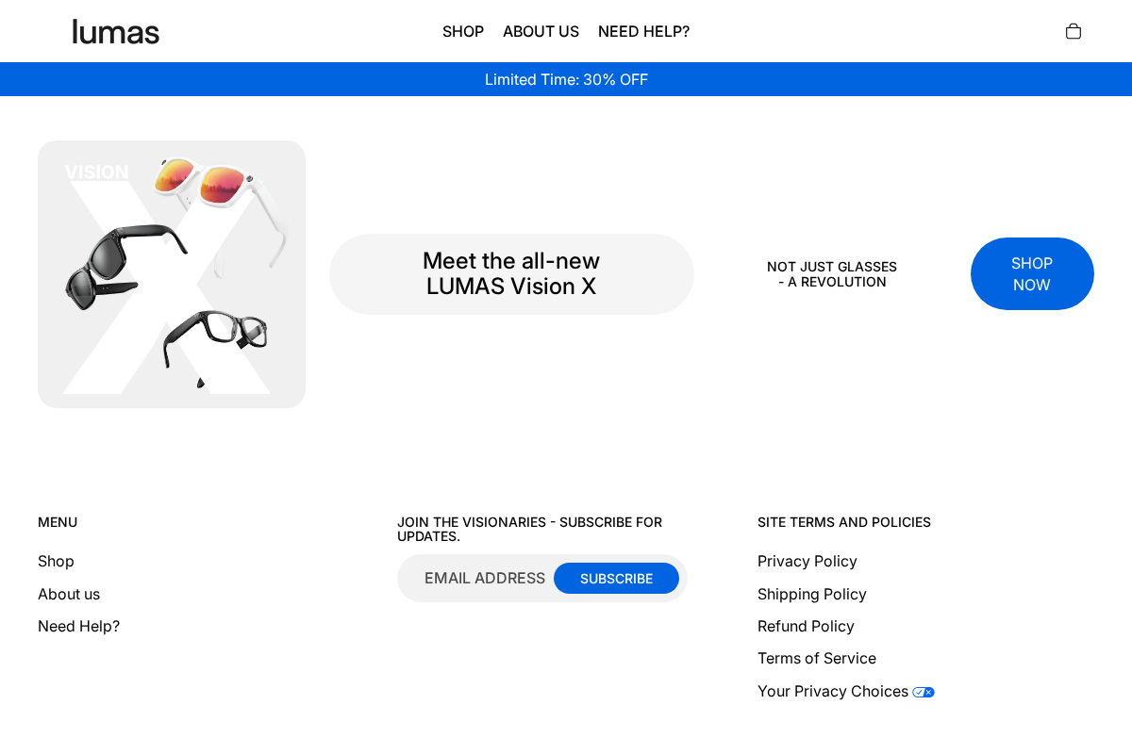This screenshot has width=1132, height=754.
Task: Click SUBSCRIBE to join the newsletter
Action: (x=616, y=578)
